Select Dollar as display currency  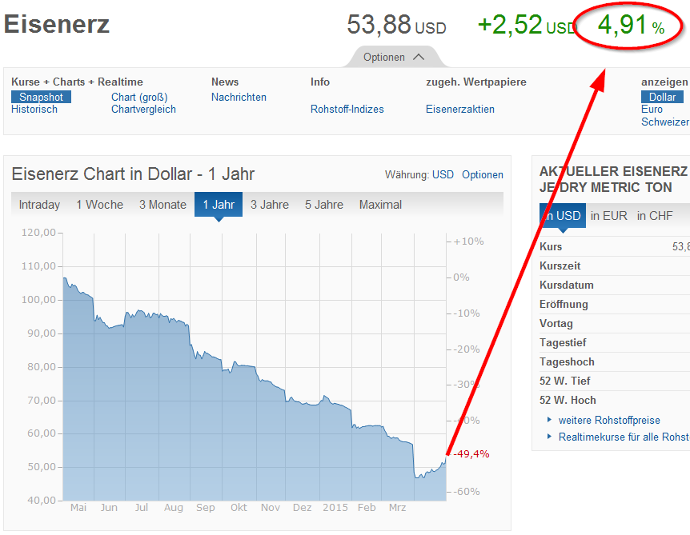click(x=662, y=97)
